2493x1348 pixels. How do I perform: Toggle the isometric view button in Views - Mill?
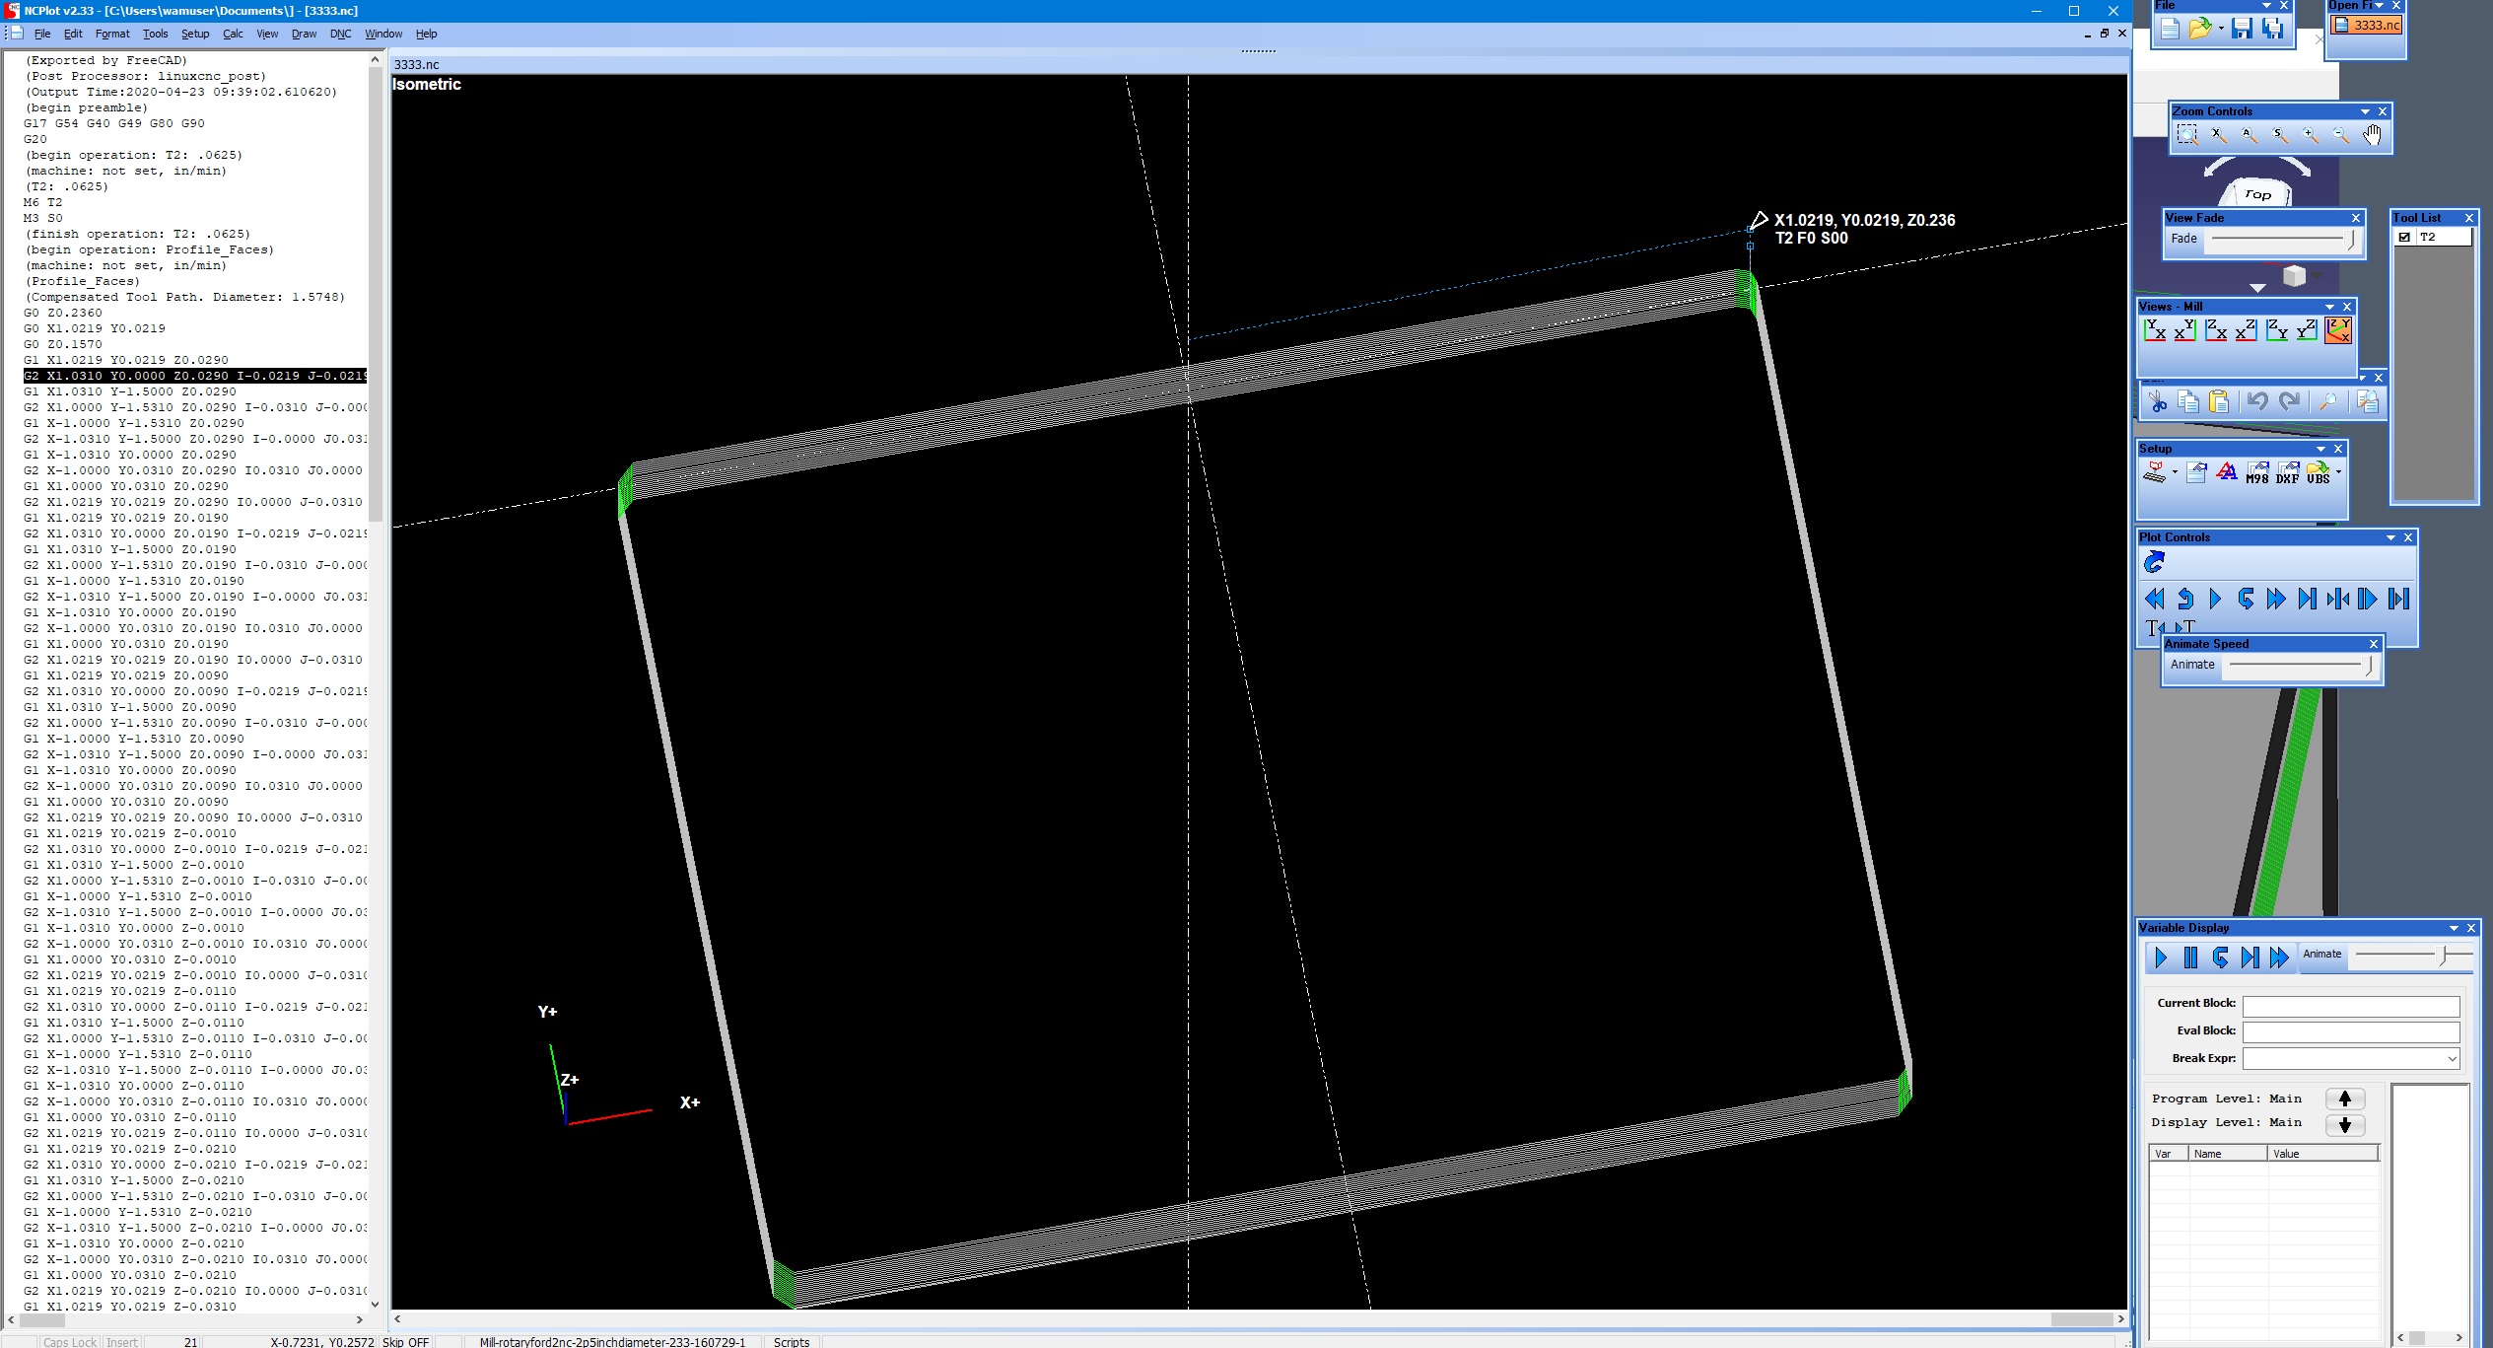2338,330
